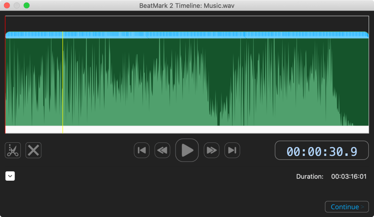Click the blue beat marker strip
The height and width of the screenshot is (217, 374).
click(x=187, y=35)
